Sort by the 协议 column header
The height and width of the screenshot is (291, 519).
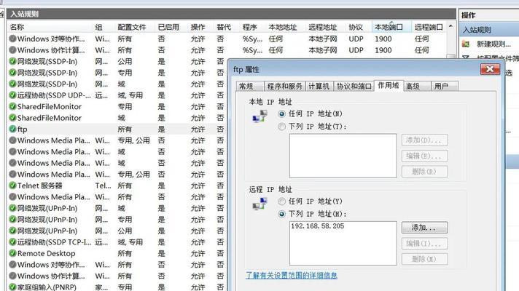[x=359, y=27]
